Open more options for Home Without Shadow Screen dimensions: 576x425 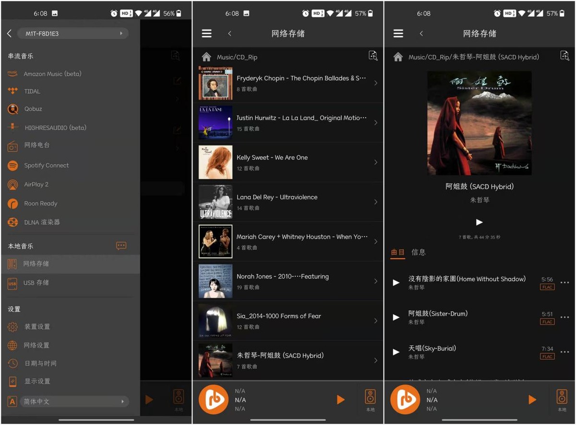pos(564,283)
